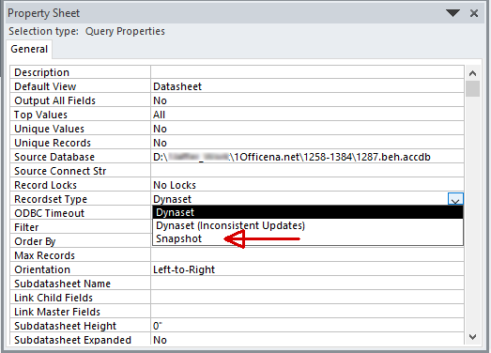Click the Default View value Datasheet
This screenshot has width=491, height=353.
coord(307,86)
